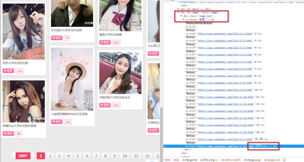Open the title link 新疆农业大学校花麦合丽娅
This screenshot has height=162, width=304.
pyautogui.click(x=19, y=126)
